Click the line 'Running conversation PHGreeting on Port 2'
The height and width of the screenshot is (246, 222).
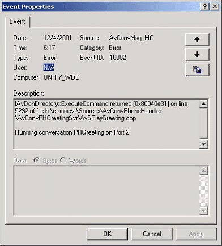click(x=72, y=132)
